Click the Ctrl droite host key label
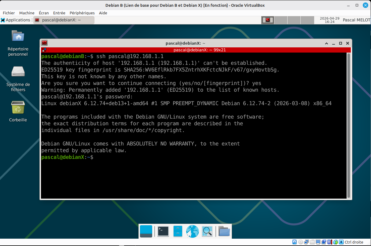Screen dimensions: 371x246 [x=354, y=242]
